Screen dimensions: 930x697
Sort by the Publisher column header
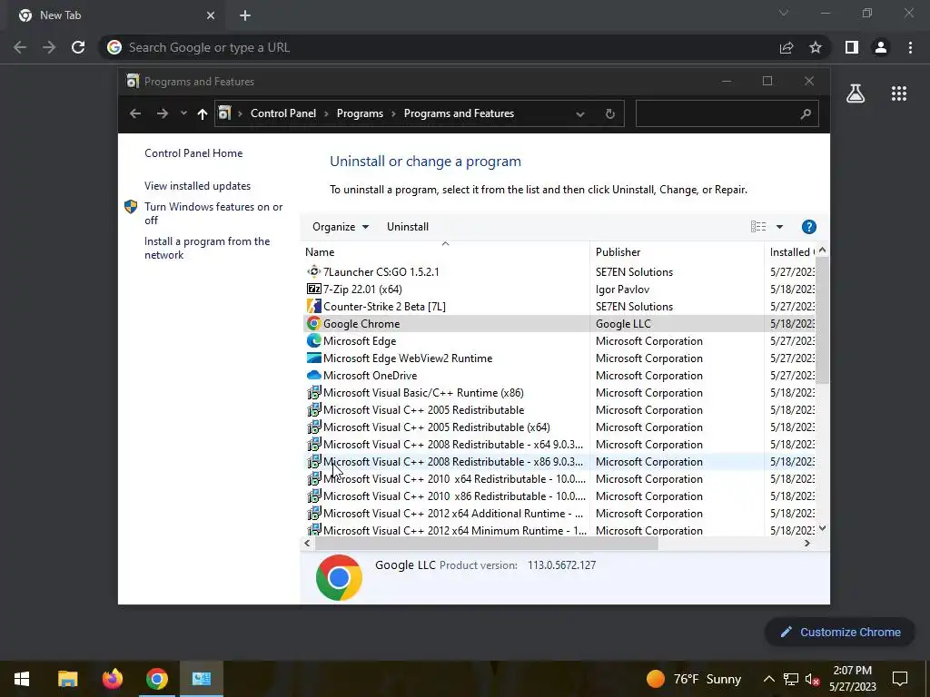(677, 252)
